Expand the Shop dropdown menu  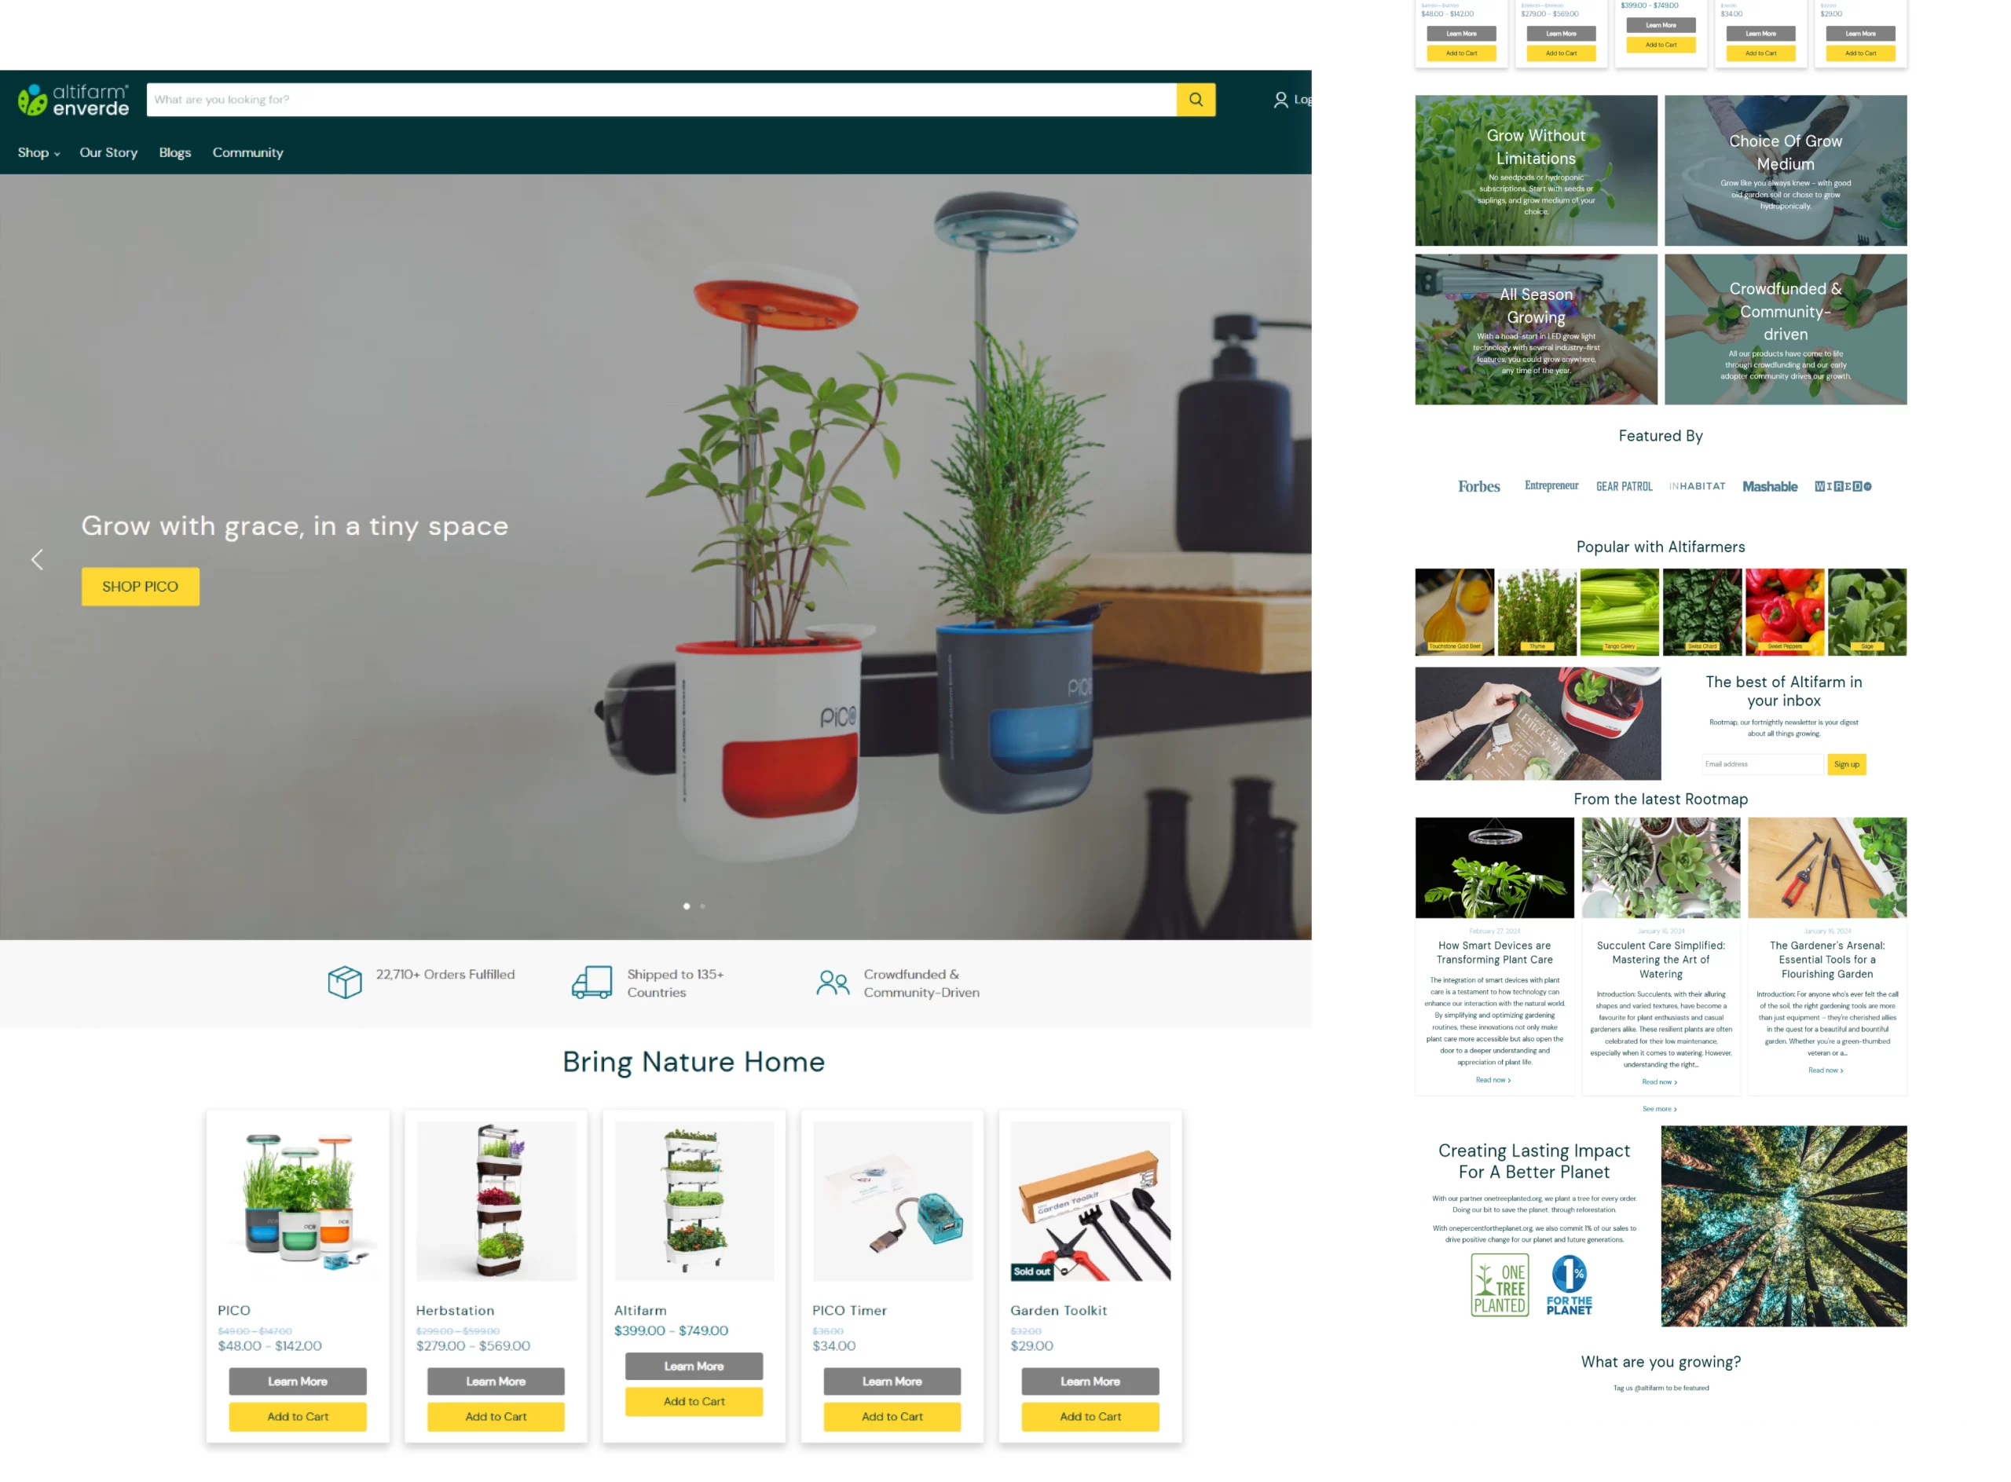tap(38, 152)
